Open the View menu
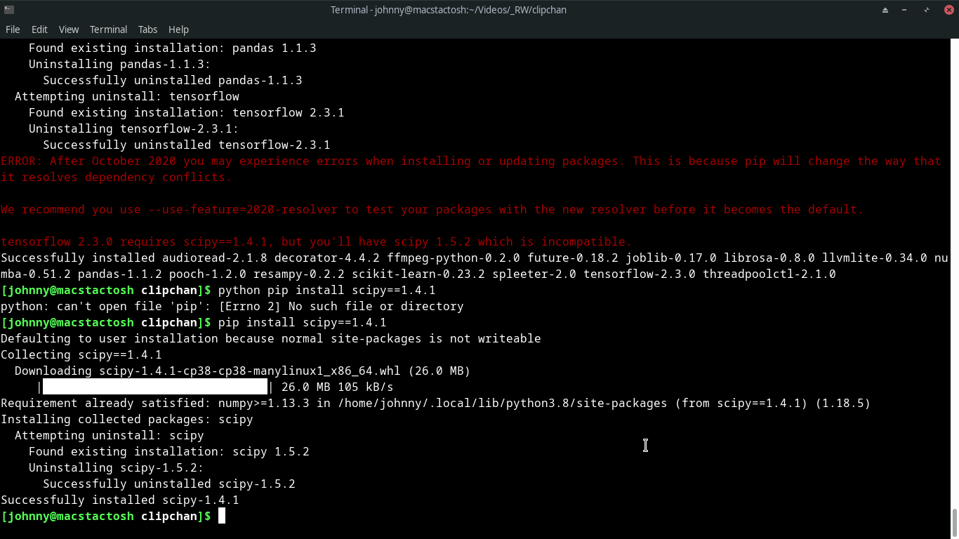 69,29
